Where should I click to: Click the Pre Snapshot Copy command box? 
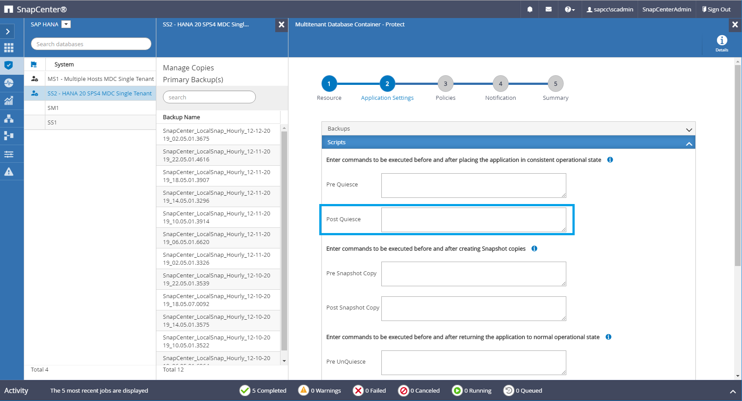(x=473, y=274)
